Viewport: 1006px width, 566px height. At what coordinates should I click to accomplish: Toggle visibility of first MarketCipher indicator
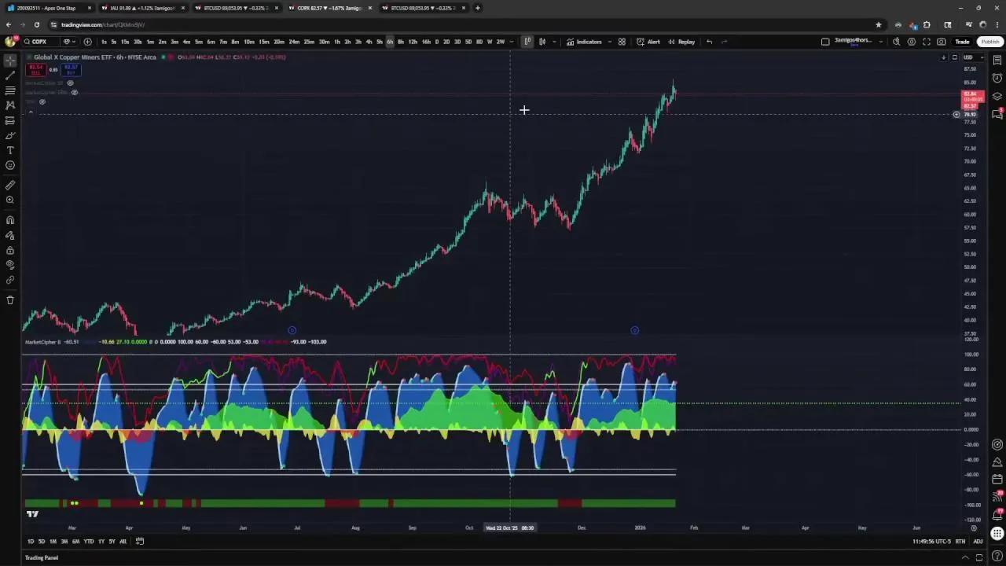point(70,83)
